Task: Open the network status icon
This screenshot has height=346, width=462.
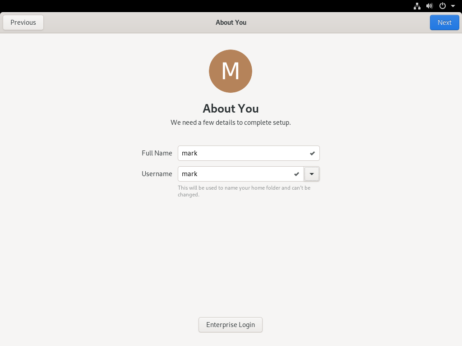Action: [417, 6]
